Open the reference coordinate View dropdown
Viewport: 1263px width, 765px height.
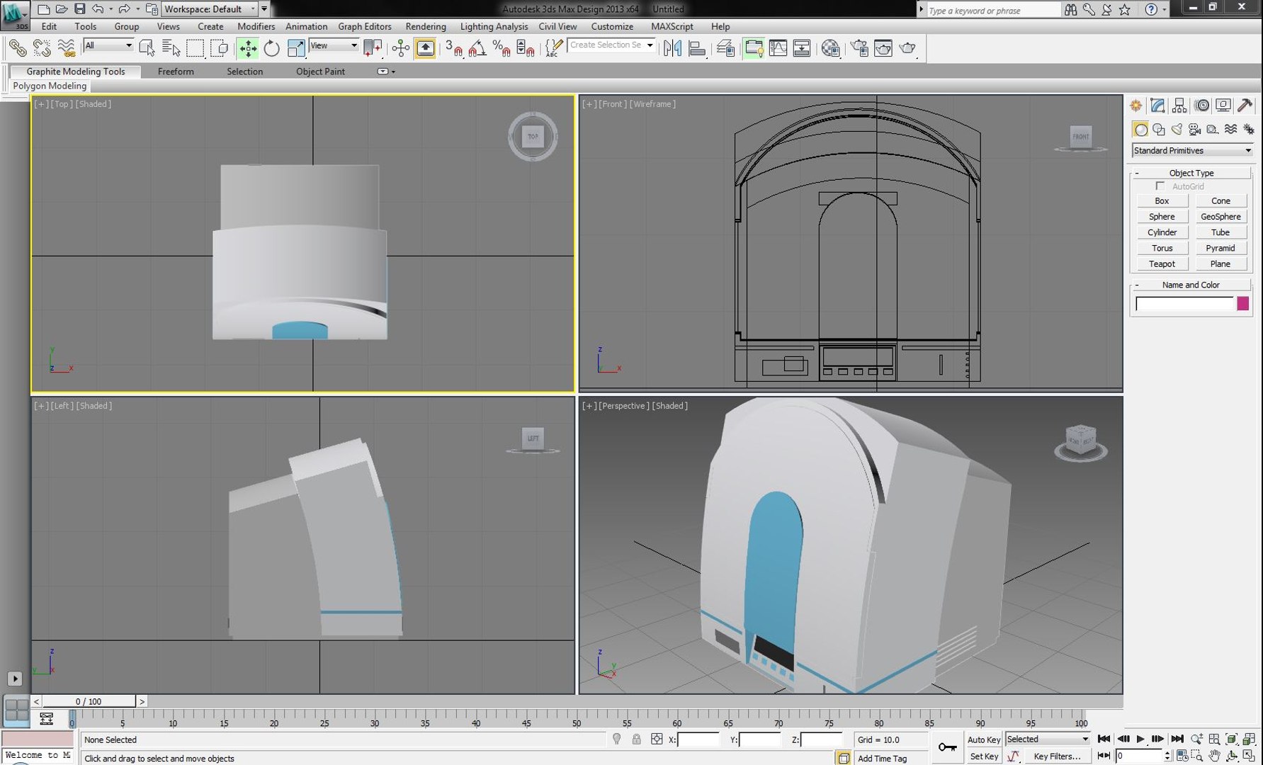click(334, 45)
